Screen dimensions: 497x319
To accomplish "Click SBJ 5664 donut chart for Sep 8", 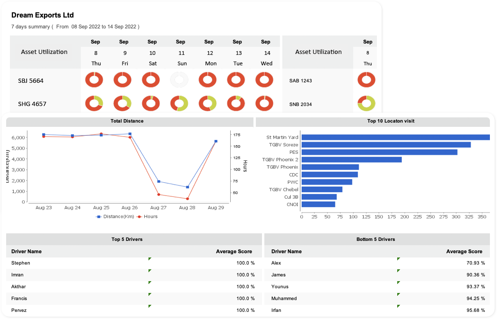I will pyautogui.click(x=94, y=80).
